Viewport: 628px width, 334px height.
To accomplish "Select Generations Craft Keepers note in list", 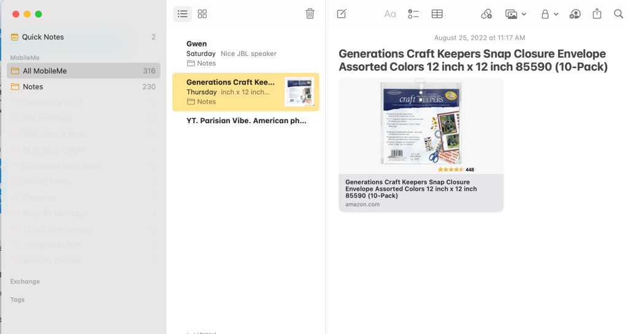I will tap(245, 92).
